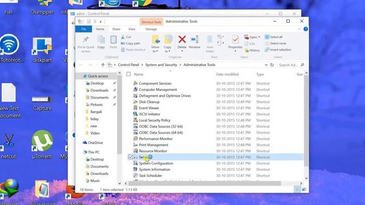Select Local Security Policy entry
Image resolution: width=365 pixels, height=205 pixels.
tap(155, 120)
